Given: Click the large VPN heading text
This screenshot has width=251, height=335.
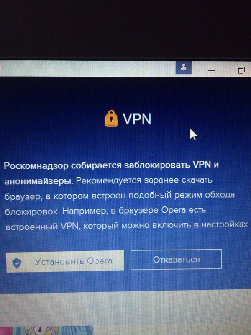Looking at the screenshot, I should 137,119.
